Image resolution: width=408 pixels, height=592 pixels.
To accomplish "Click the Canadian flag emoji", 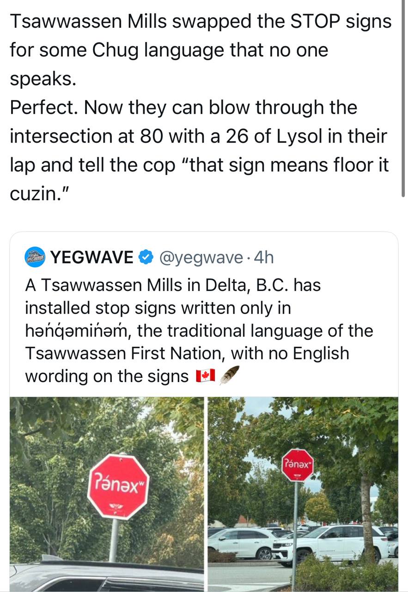I will [x=205, y=376].
